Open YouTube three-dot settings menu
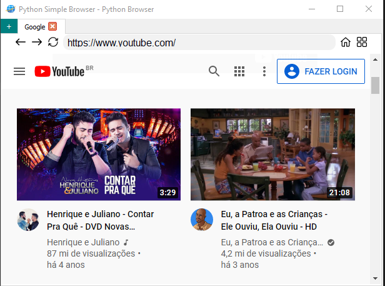385x286 pixels. pos(264,71)
